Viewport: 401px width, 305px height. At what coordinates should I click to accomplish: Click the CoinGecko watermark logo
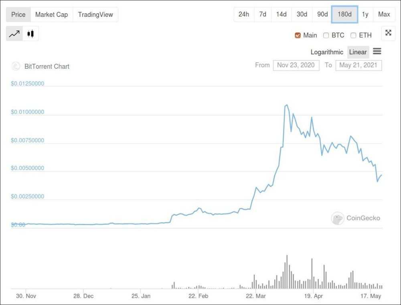coord(338,218)
